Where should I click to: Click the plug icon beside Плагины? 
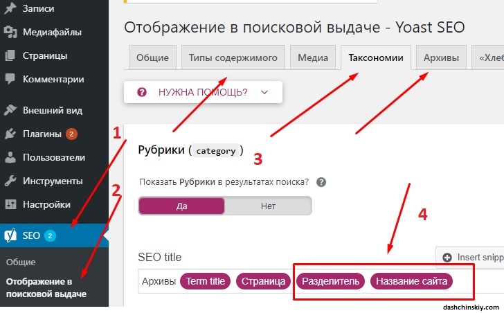(x=10, y=134)
